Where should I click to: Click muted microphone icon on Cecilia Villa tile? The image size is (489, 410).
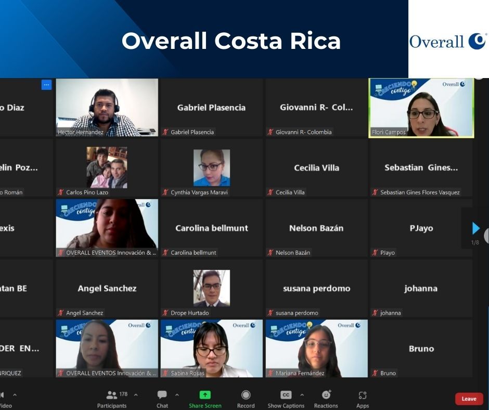click(271, 193)
